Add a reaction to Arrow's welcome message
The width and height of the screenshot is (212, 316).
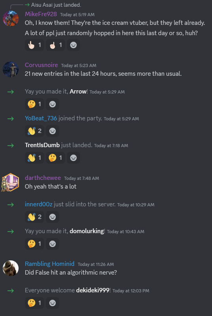pos(53,104)
